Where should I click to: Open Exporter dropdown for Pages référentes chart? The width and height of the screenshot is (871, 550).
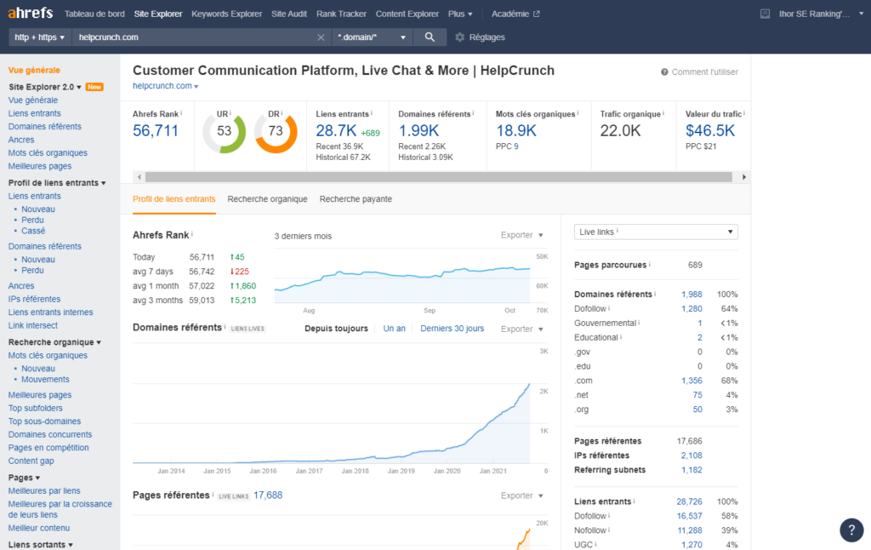tap(521, 496)
